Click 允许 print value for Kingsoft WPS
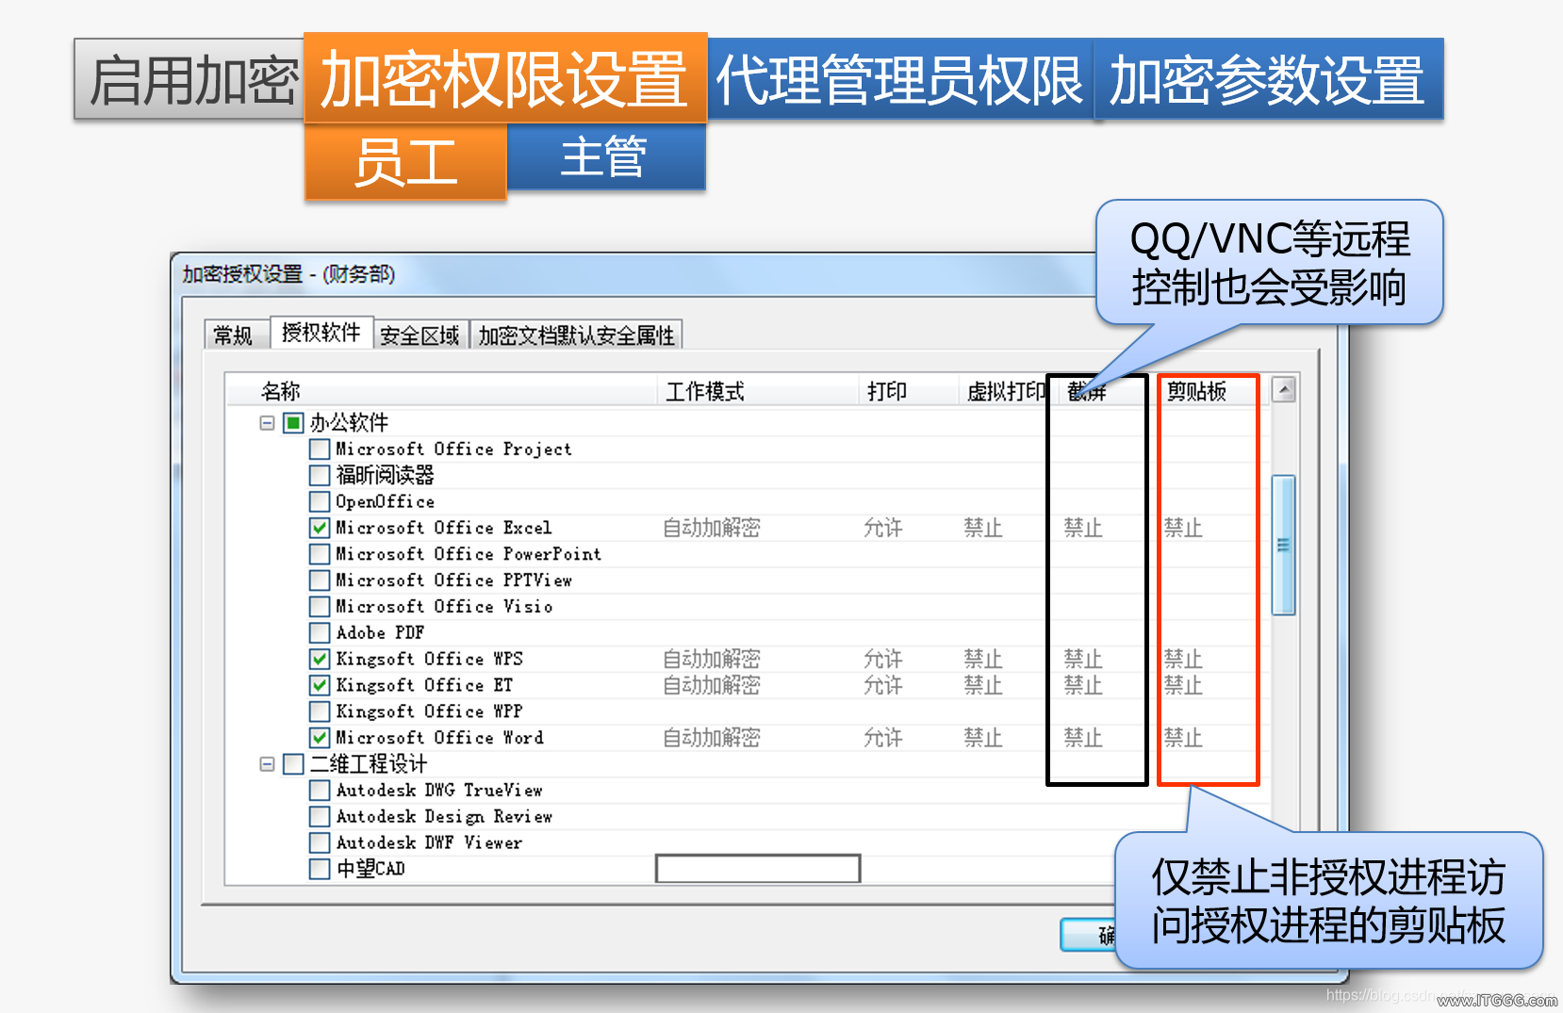 point(883,660)
